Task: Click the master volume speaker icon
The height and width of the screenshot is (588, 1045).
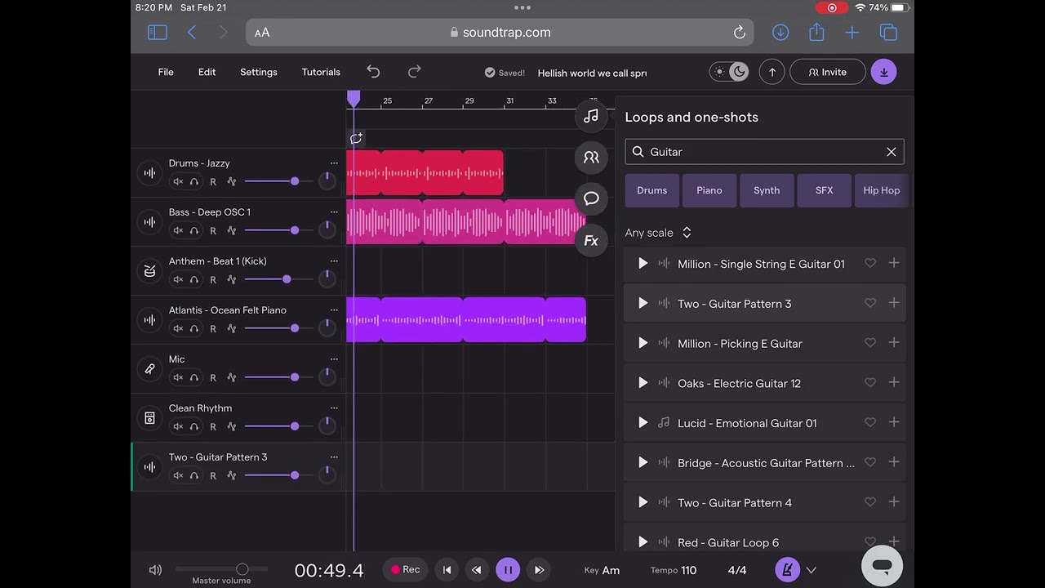Action: [155, 570]
